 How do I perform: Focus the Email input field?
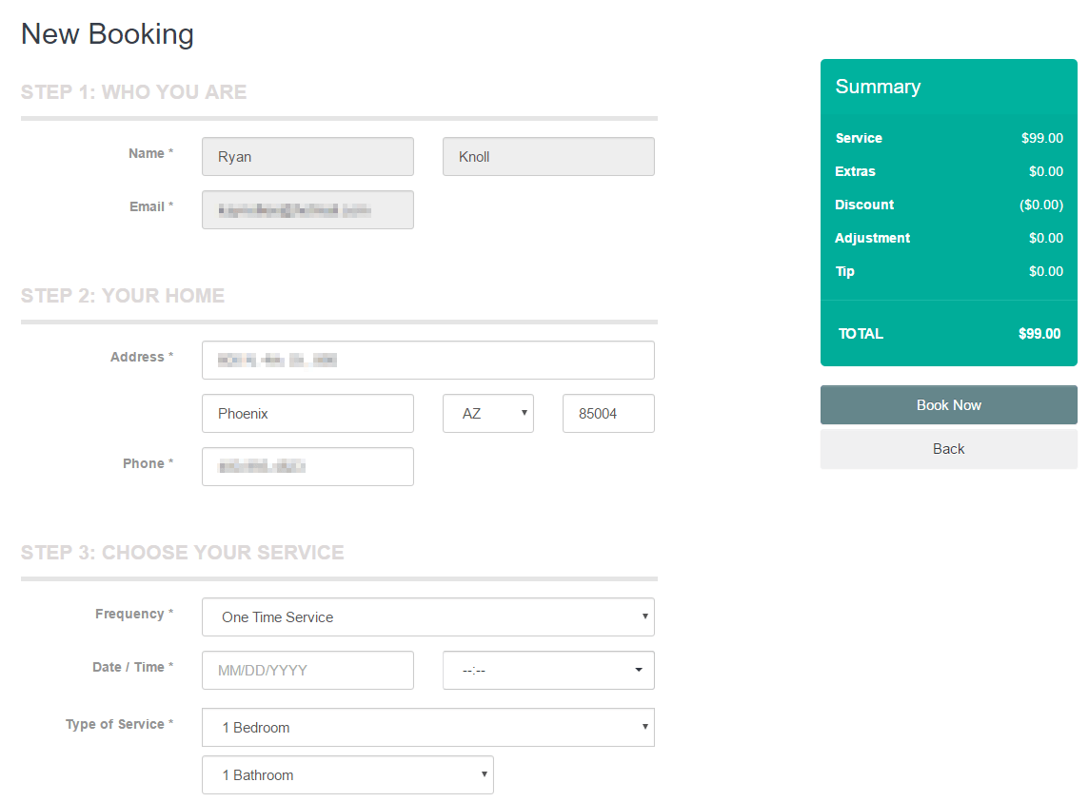pos(307,210)
